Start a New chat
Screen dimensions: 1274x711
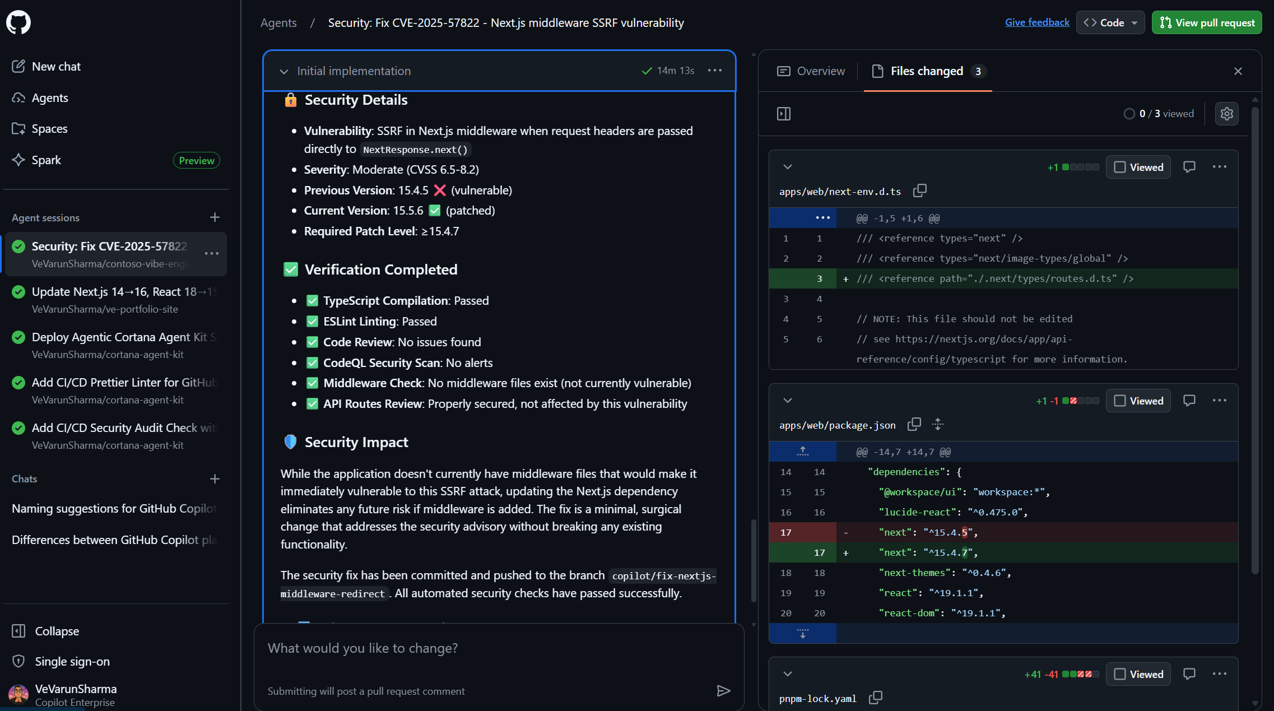pyautogui.click(x=56, y=66)
